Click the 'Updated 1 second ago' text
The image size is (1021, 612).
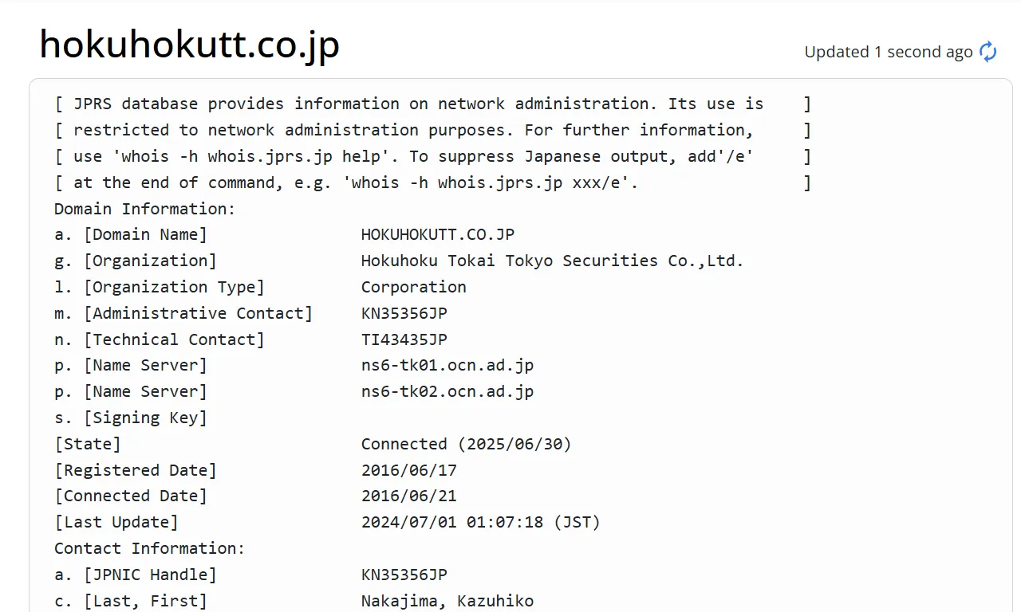[x=889, y=52]
